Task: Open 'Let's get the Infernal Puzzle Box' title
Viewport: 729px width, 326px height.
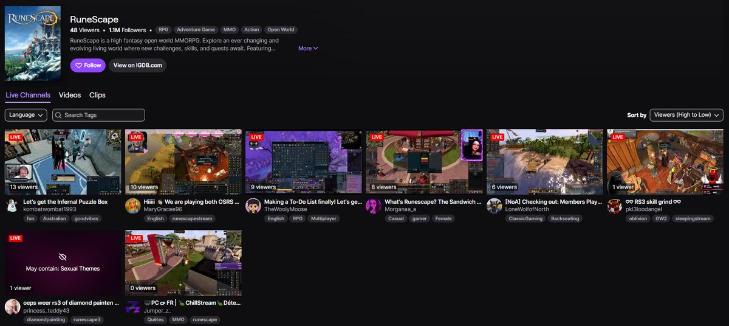Action: (66, 202)
